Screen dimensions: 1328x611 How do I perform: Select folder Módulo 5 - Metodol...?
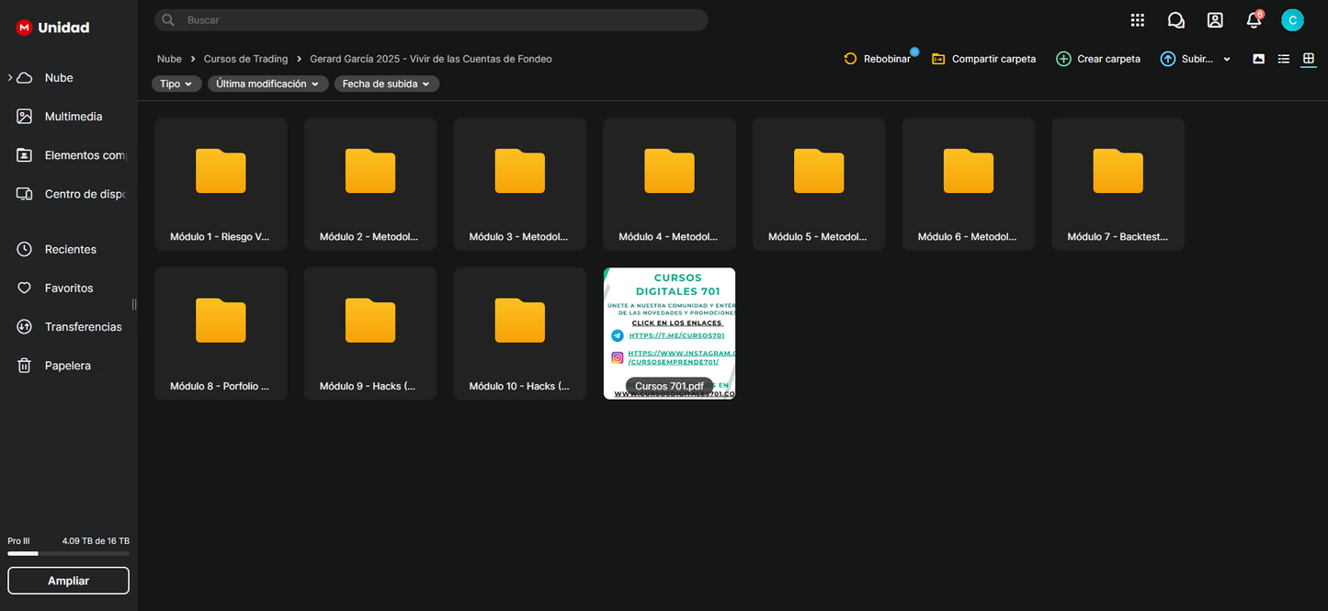[819, 184]
